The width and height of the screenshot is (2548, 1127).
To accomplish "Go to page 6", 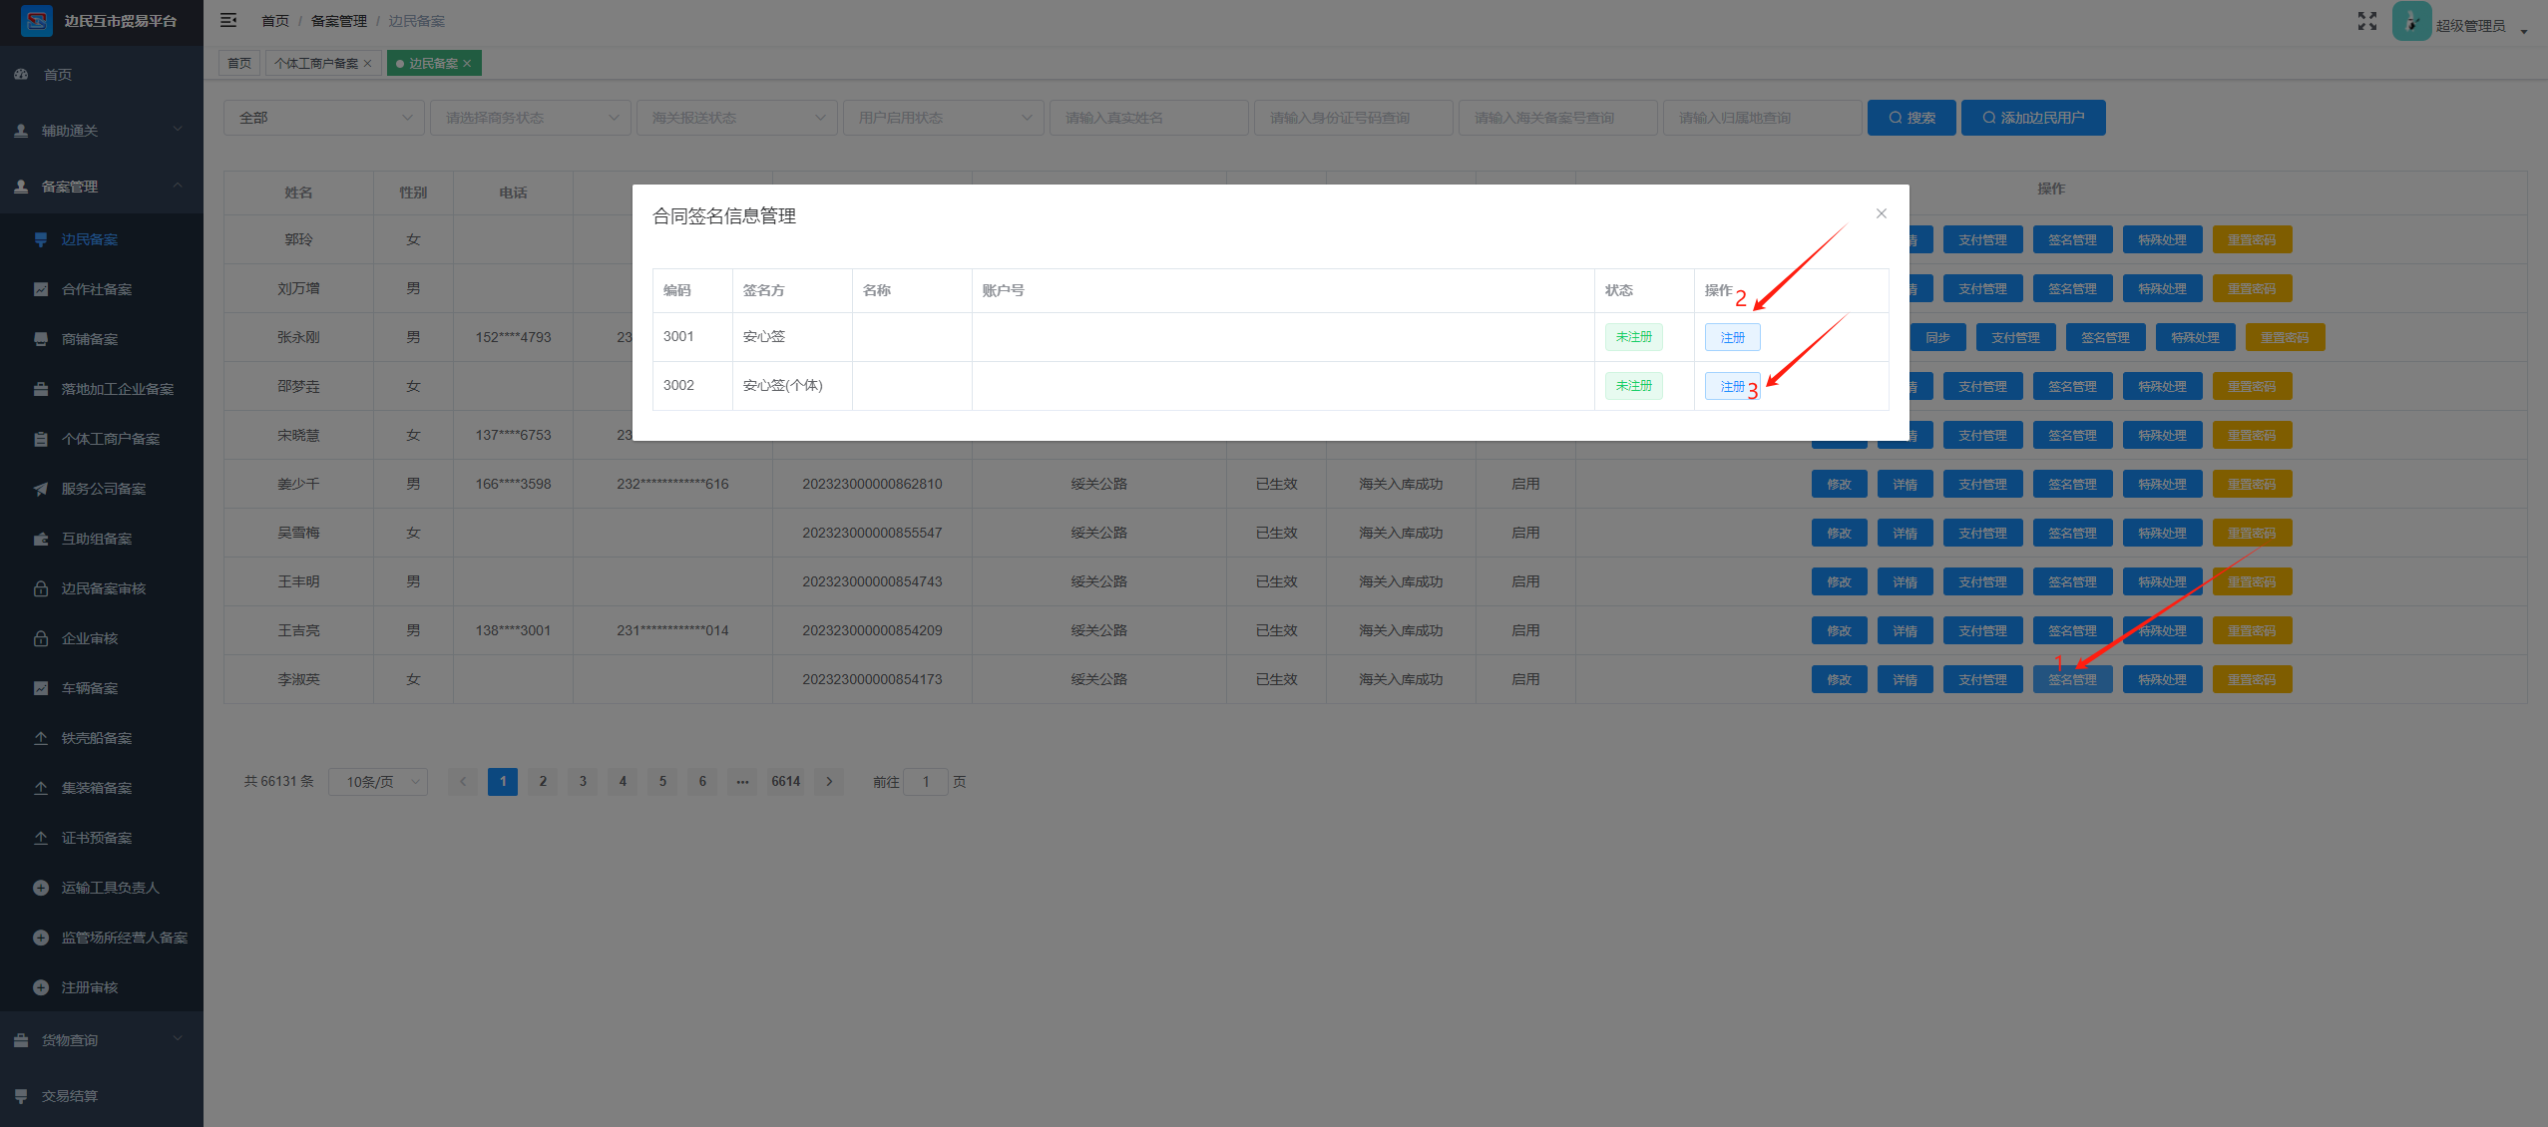I will (x=702, y=782).
